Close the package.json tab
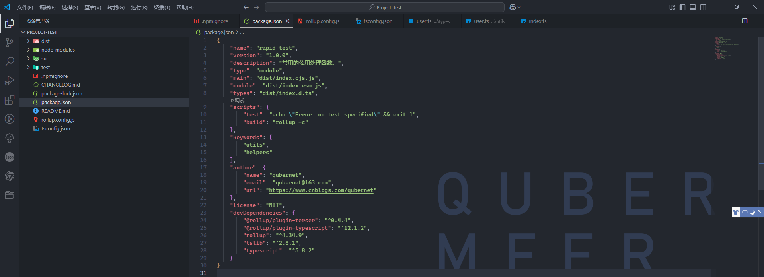The height and width of the screenshot is (277, 764). (287, 21)
